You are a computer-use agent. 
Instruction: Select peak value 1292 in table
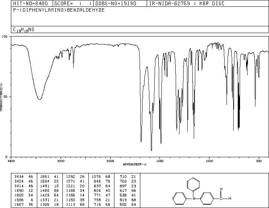pos(70,177)
